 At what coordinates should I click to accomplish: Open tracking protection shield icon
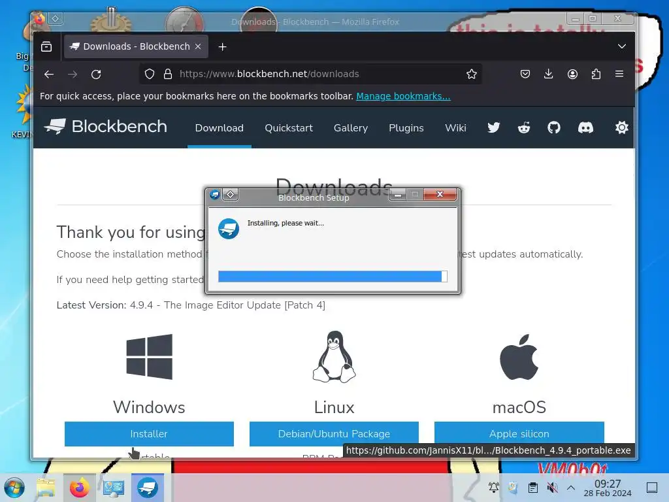click(x=150, y=74)
